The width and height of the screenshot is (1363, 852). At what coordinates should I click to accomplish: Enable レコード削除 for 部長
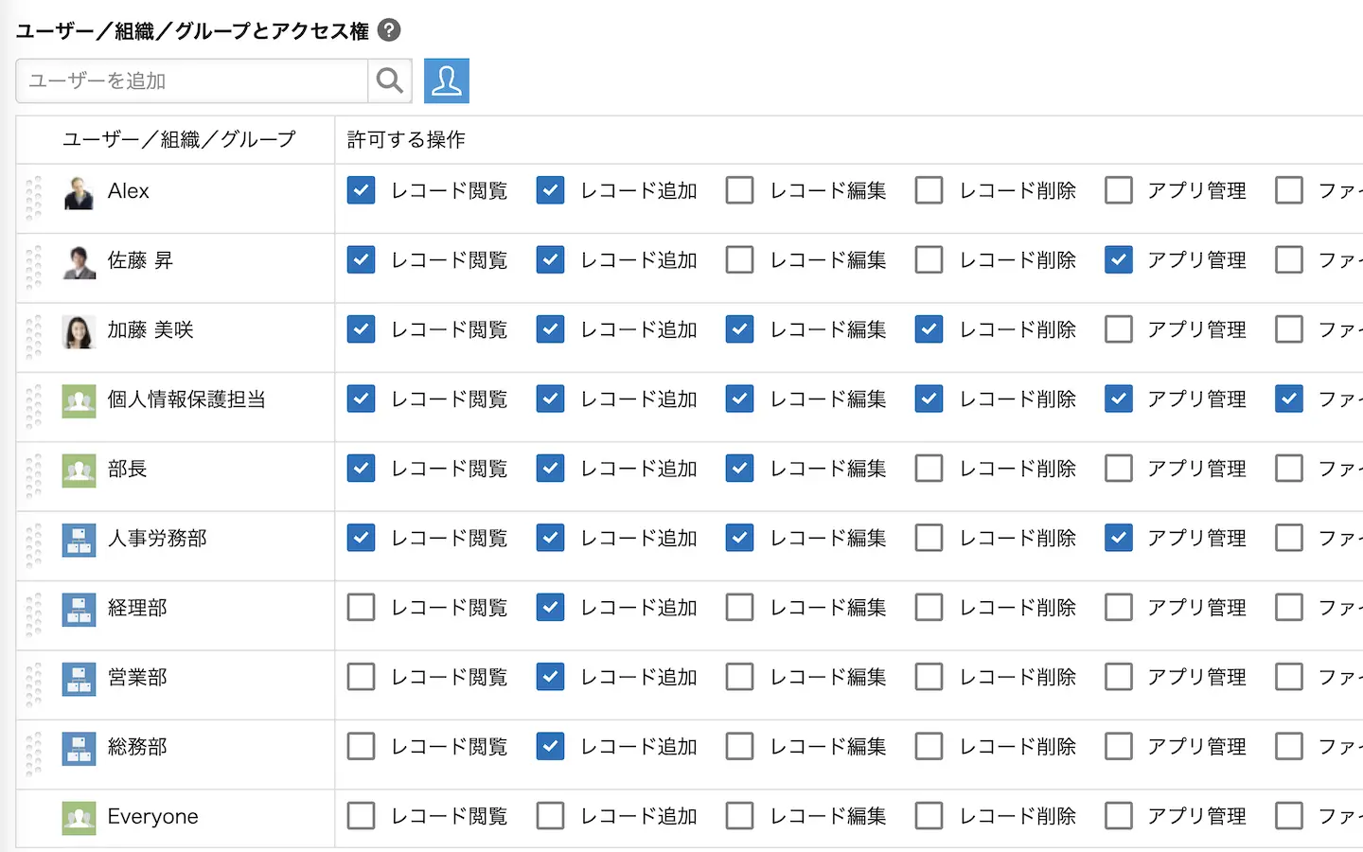(929, 469)
